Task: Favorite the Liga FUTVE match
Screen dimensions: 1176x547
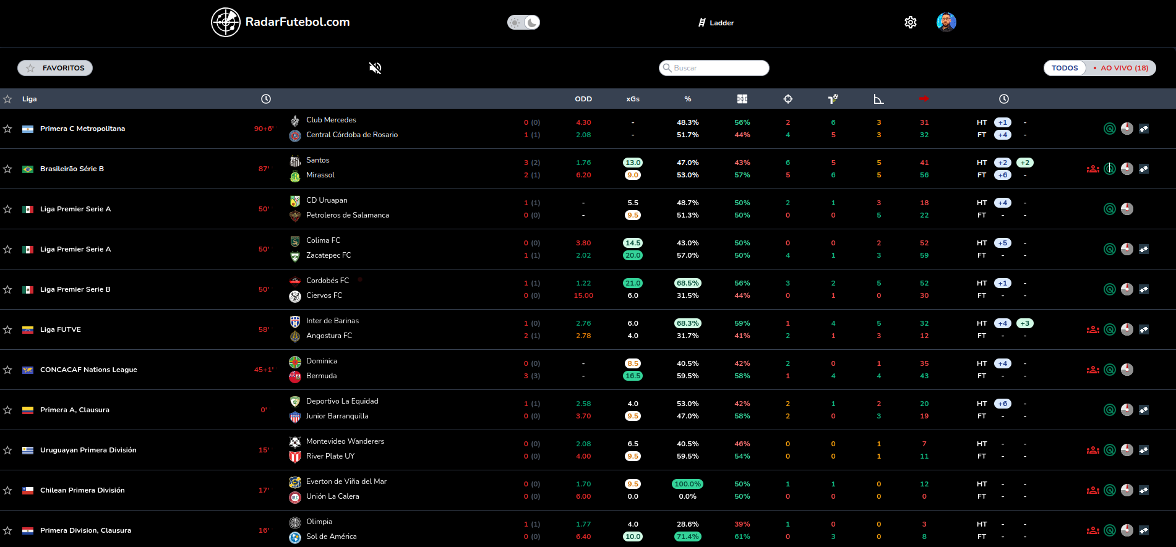Action: click(7, 329)
